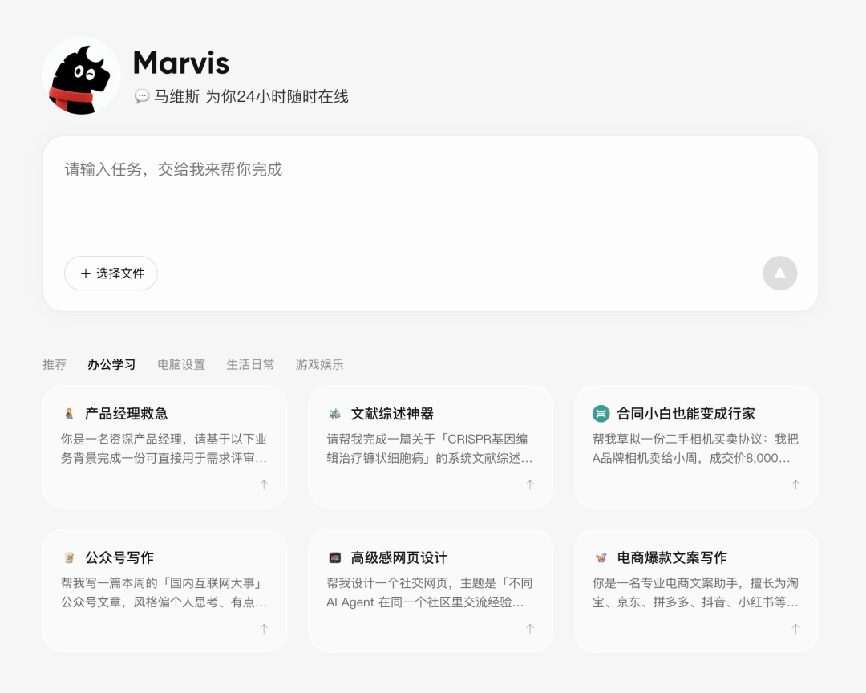
Task: Select the 办公学习 tab
Action: [111, 364]
